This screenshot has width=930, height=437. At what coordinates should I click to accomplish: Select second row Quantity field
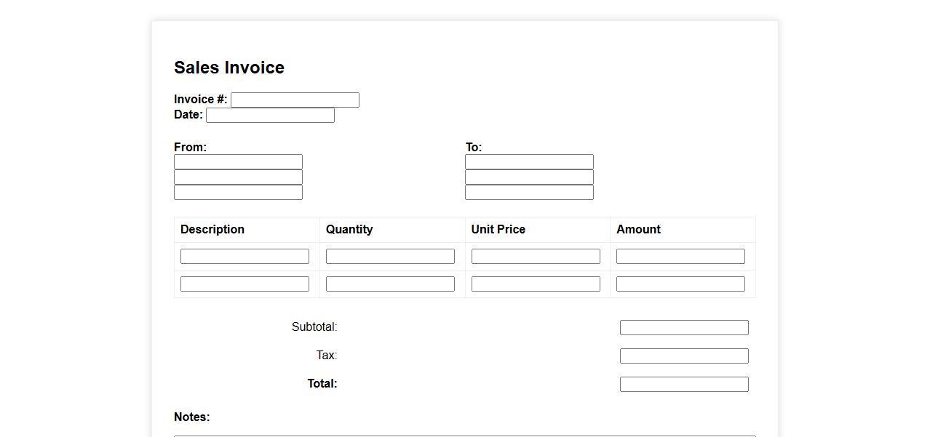[390, 284]
